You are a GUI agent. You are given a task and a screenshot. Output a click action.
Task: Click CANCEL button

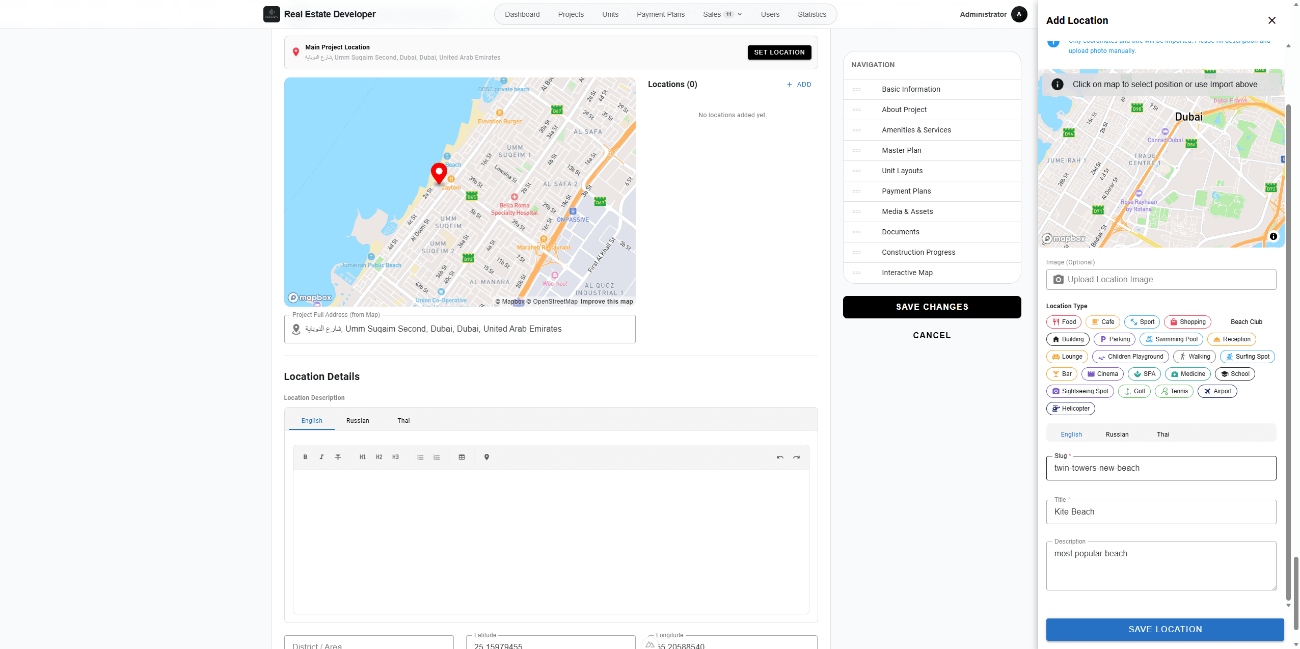click(932, 335)
